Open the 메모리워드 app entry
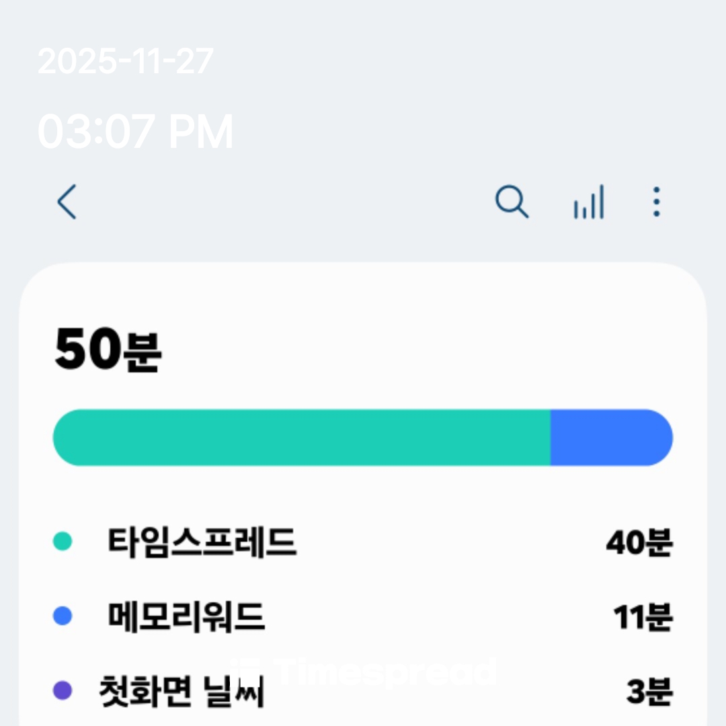Image resolution: width=726 pixels, height=726 pixels. [186, 617]
